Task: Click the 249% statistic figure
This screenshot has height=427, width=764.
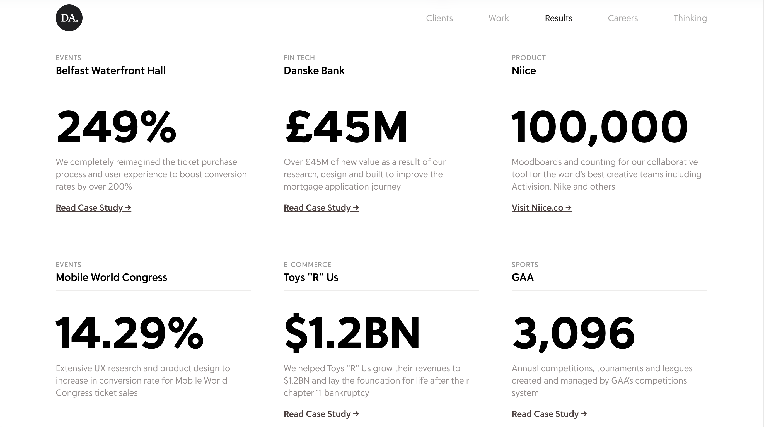Action: [x=116, y=127]
